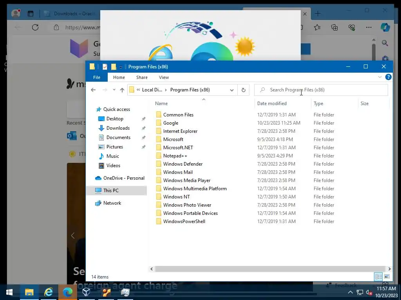Screen dimensions: 401x300
Task: Select the Windows Mail folder
Action: tap(178, 172)
